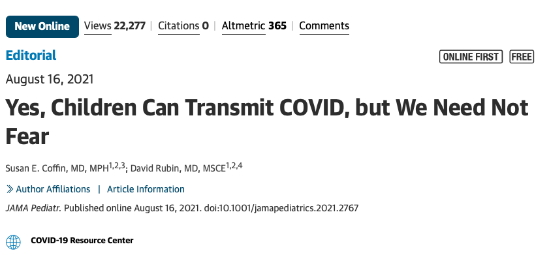Click the COVID-19 Resource Center globe icon

click(13, 242)
